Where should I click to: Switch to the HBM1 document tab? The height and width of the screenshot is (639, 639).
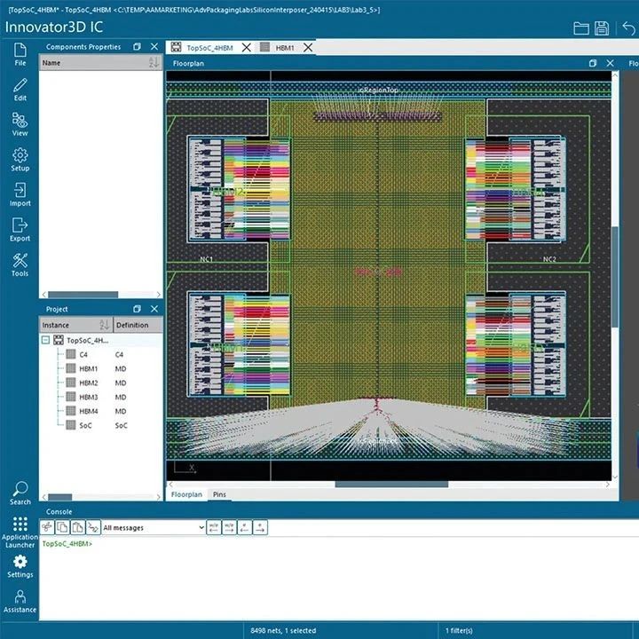(x=285, y=48)
